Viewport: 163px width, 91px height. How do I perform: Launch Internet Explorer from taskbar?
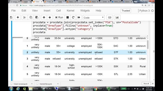tap(18, 89)
